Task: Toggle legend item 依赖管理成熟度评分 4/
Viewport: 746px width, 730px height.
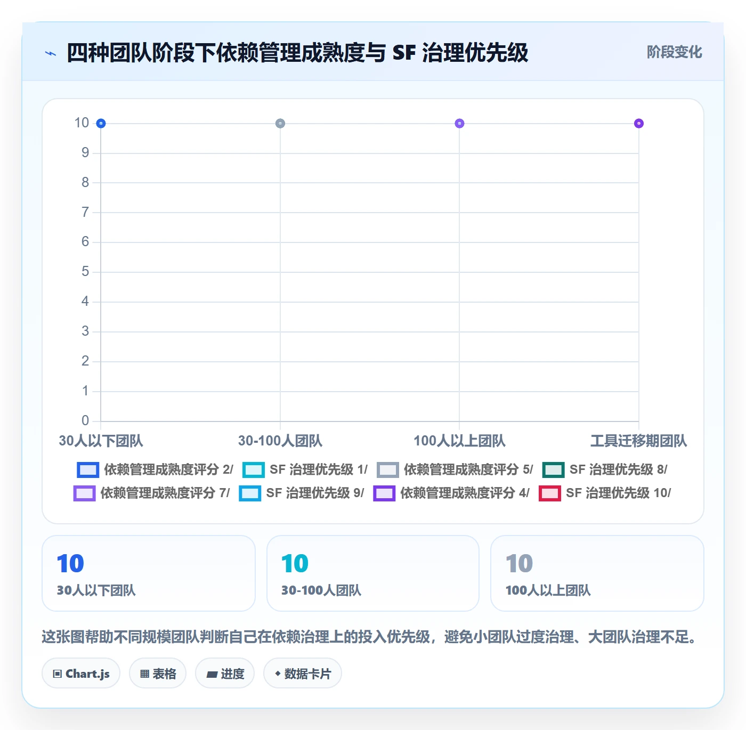Action: [452, 493]
